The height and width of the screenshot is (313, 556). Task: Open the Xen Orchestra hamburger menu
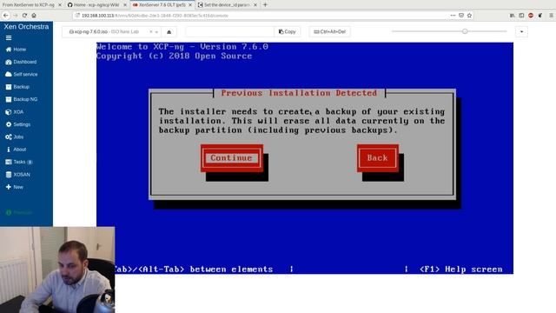click(9, 38)
